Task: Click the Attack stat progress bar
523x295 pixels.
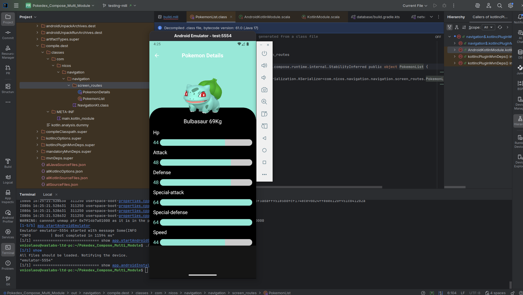Action: (206, 162)
